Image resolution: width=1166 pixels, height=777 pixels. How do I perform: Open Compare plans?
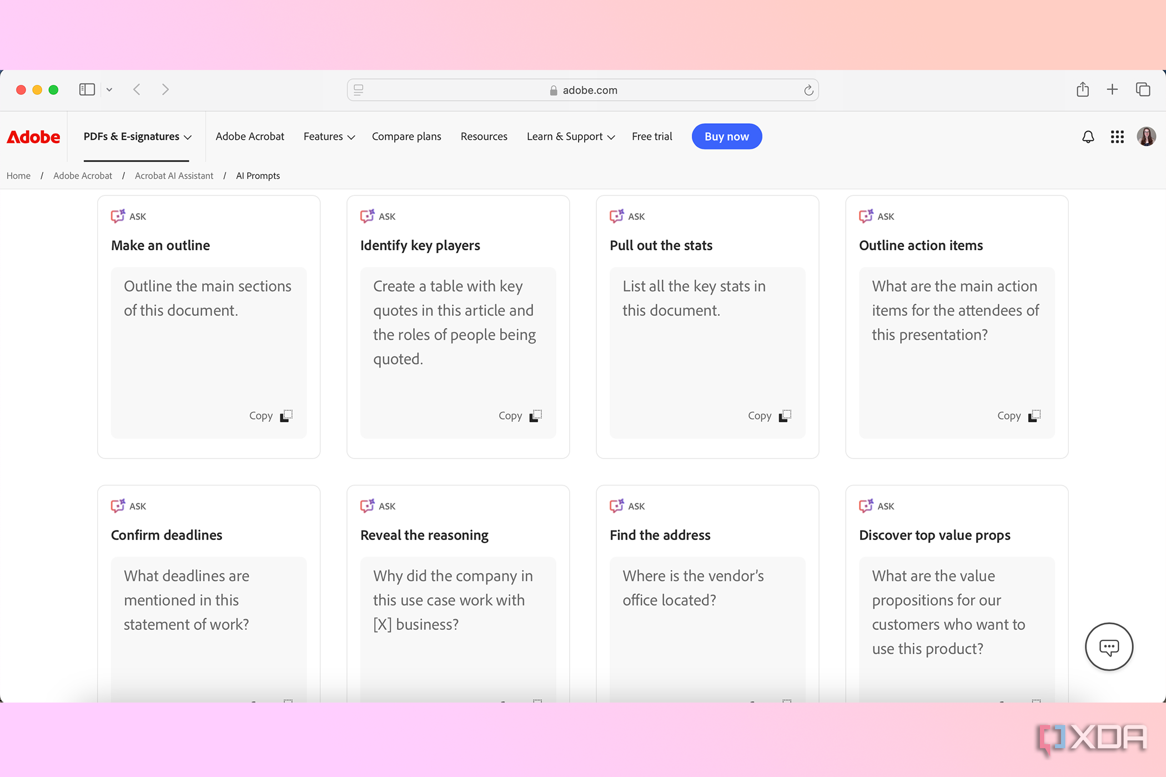[406, 137]
